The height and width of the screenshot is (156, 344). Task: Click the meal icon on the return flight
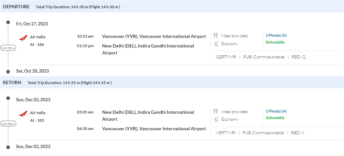[216, 111]
